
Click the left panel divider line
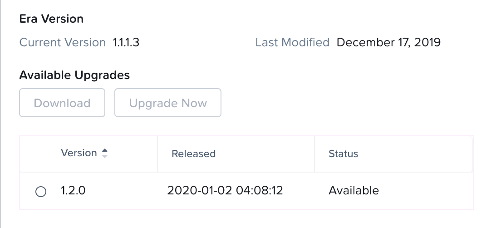point(0,114)
